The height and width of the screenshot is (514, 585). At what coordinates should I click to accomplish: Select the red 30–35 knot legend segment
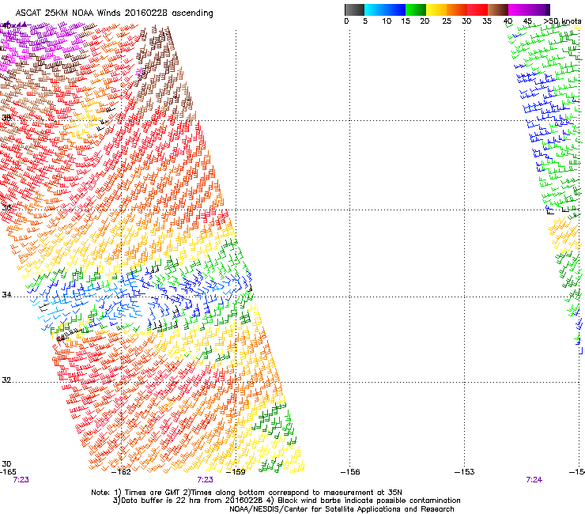point(477,9)
